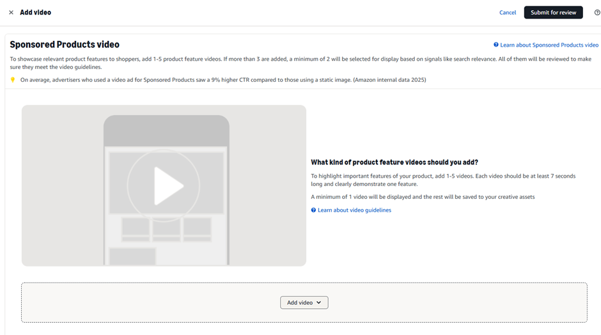
Task: Click Cancel to discard the video
Action: (x=507, y=13)
